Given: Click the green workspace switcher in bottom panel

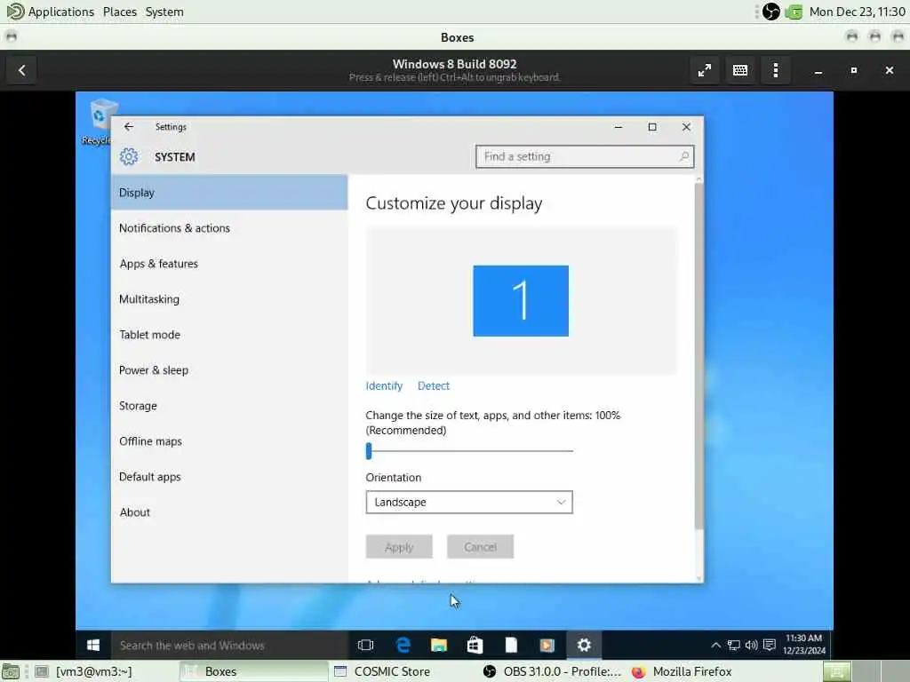Looking at the screenshot, I should coord(837,671).
